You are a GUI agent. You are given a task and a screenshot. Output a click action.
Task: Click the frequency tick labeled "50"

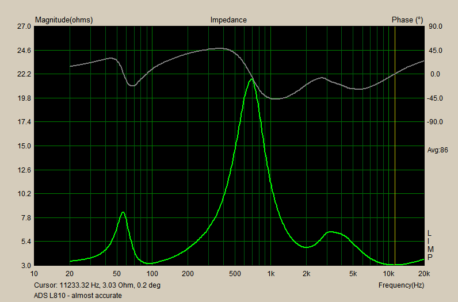point(117,274)
